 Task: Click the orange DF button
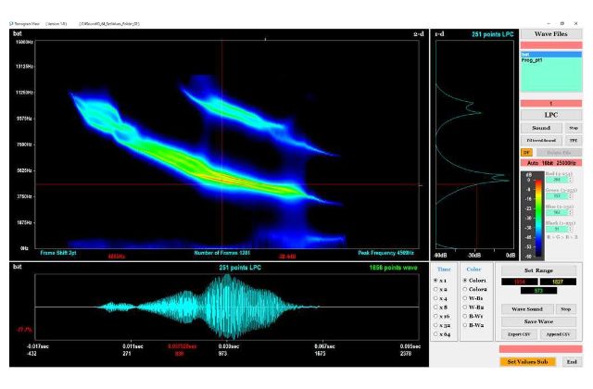(526, 152)
